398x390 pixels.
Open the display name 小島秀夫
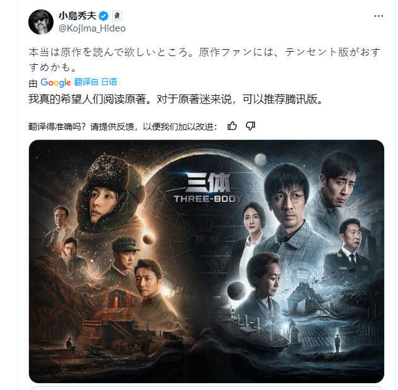[77, 16]
